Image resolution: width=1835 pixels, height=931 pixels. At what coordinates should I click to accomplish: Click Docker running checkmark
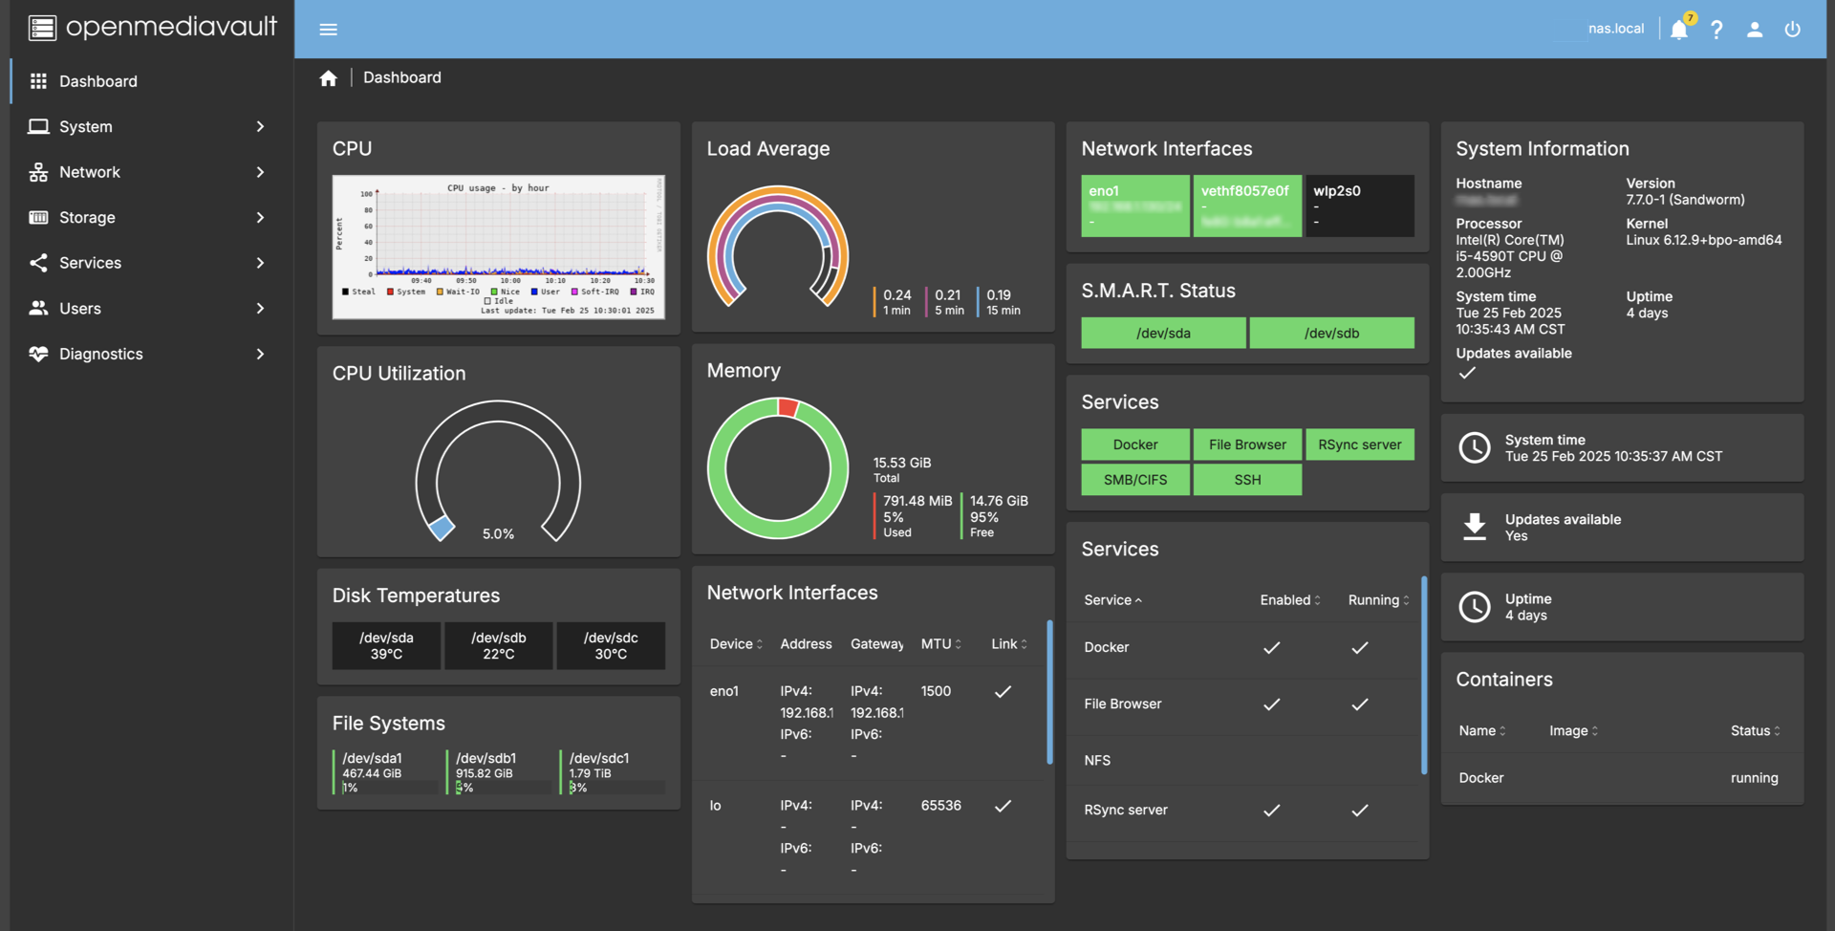click(x=1360, y=647)
